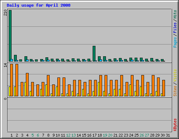Click the day label '8' on x-axis
This screenshot has width=179, height=139.
(x=48, y=135)
